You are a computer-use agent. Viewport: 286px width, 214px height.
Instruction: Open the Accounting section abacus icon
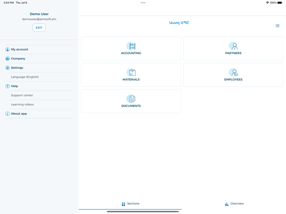point(131,46)
